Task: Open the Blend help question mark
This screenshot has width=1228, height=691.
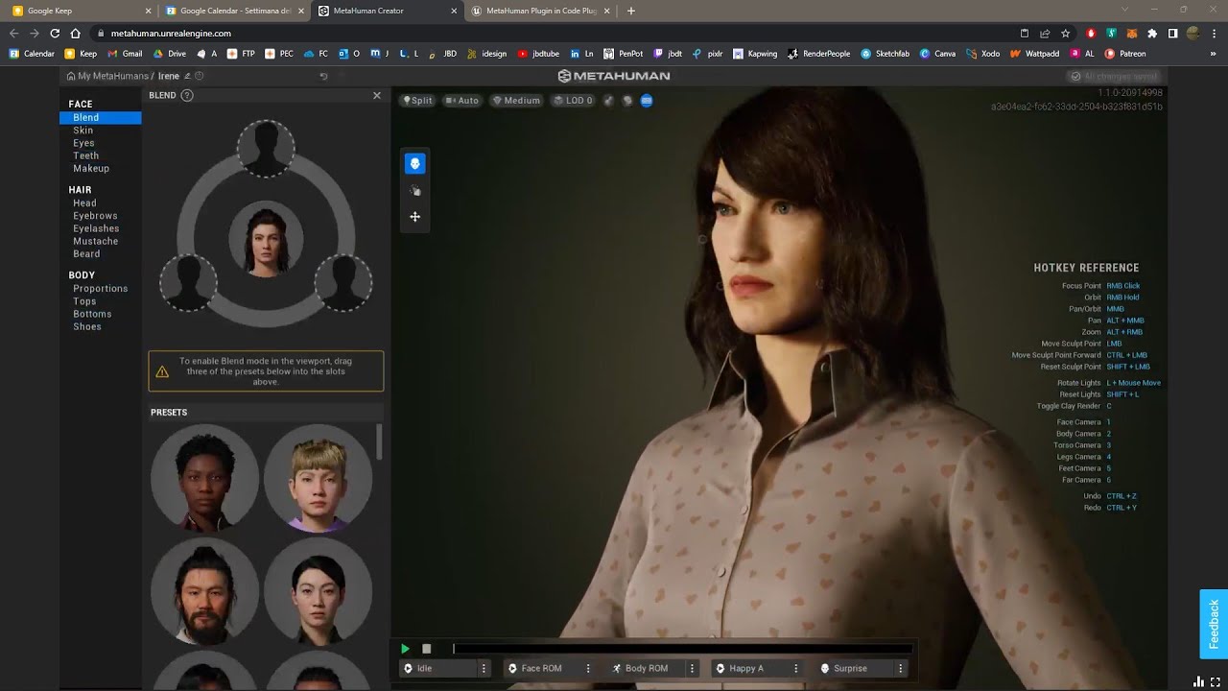Action: point(187,95)
